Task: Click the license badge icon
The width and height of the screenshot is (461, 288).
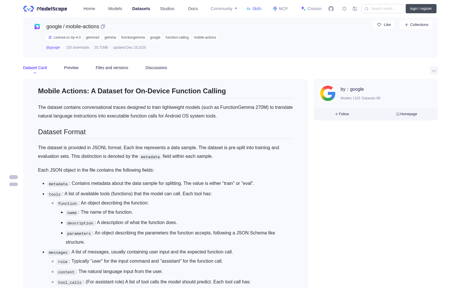Action: [x=50, y=37]
